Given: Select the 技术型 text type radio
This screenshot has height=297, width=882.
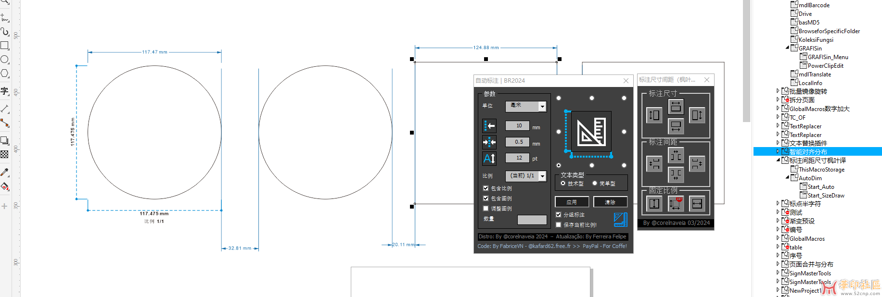Looking at the screenshot, I should click(563, 183).
